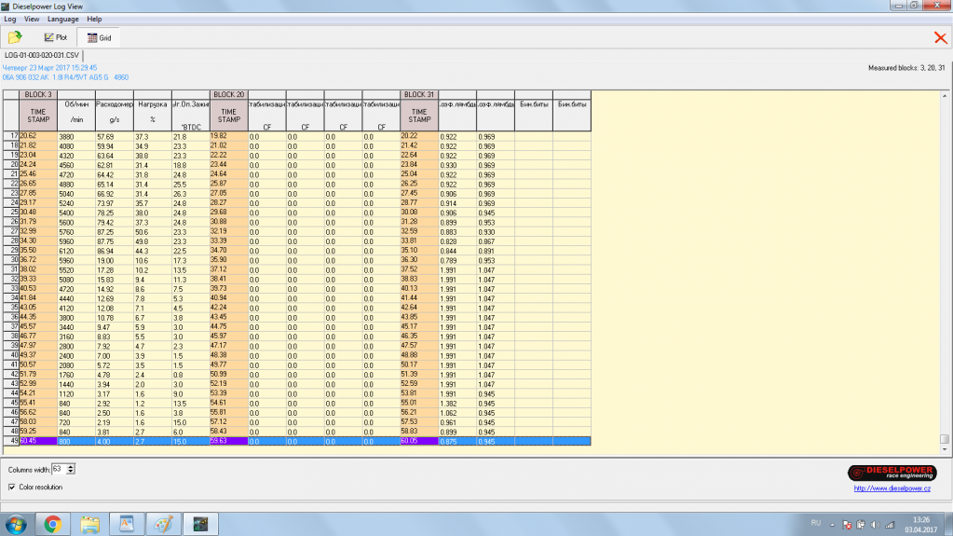Open Google Chrome from the taskbar

(x=52, y=524)
